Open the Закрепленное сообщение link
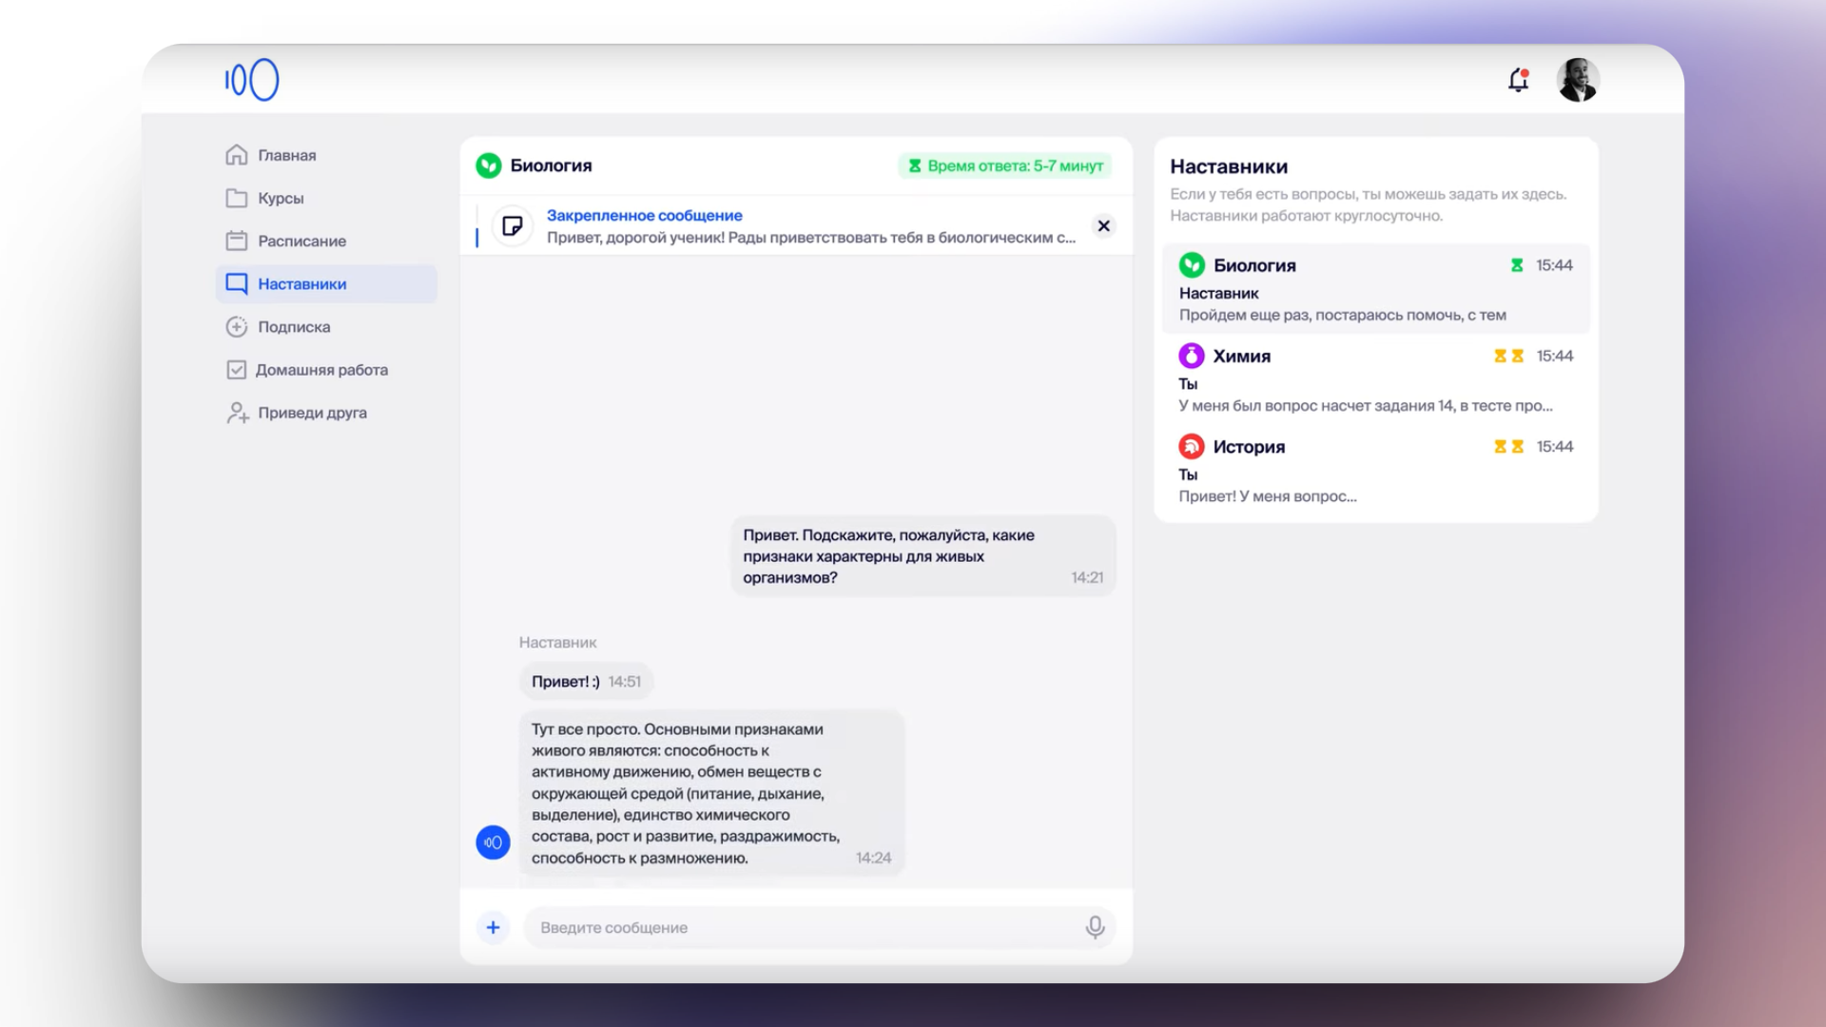The height and width of the screenshot is (1027, 1826). [644, 215]
